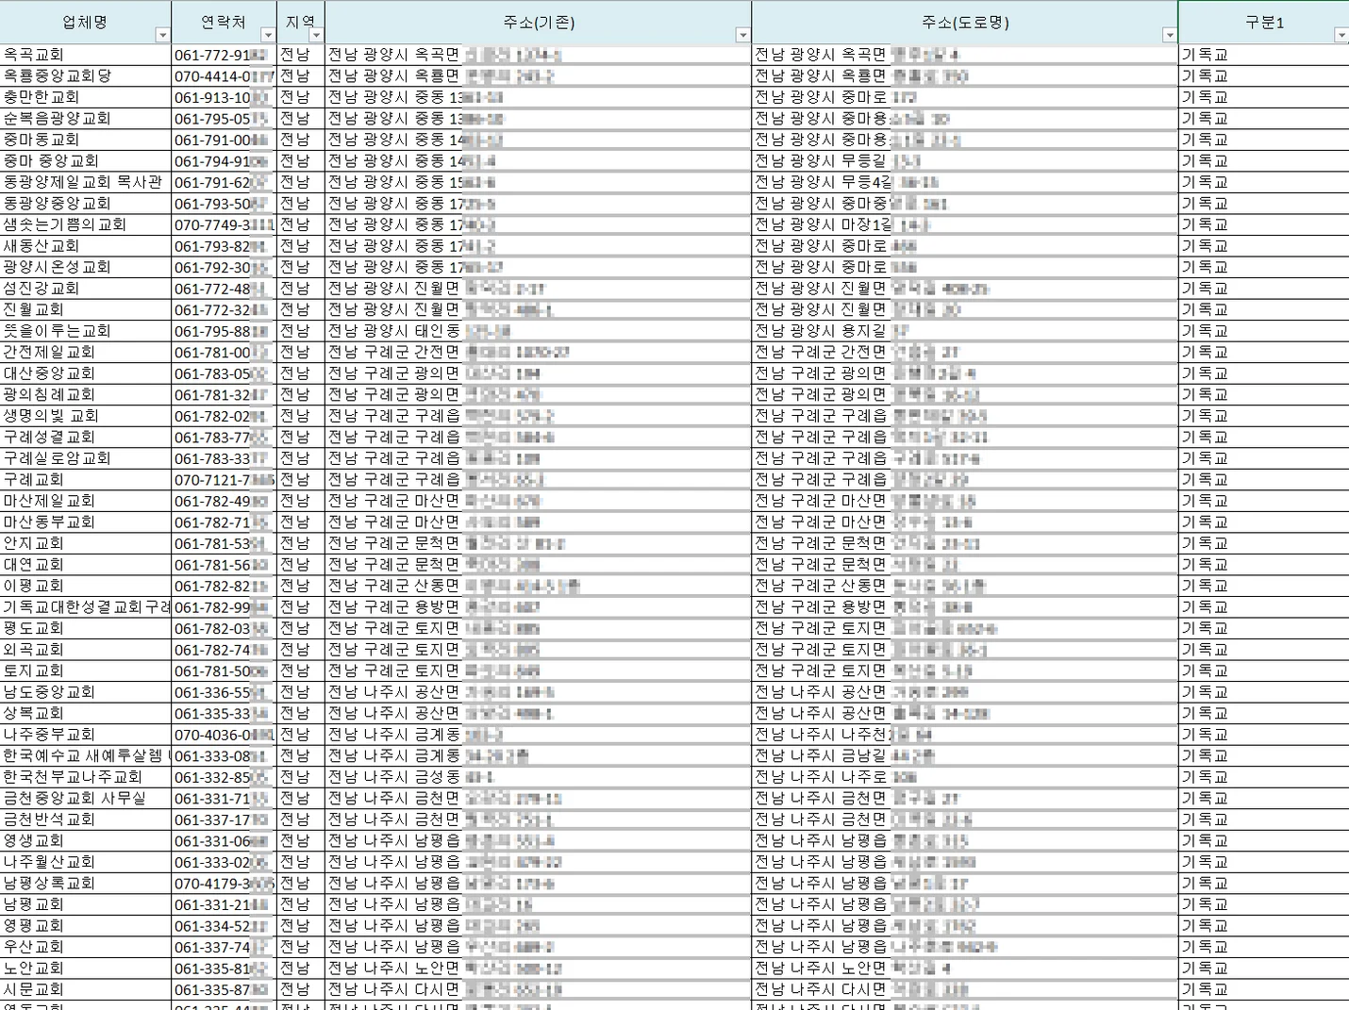Select the 업체명 header cell
1349x1010 pixels.
86,23
